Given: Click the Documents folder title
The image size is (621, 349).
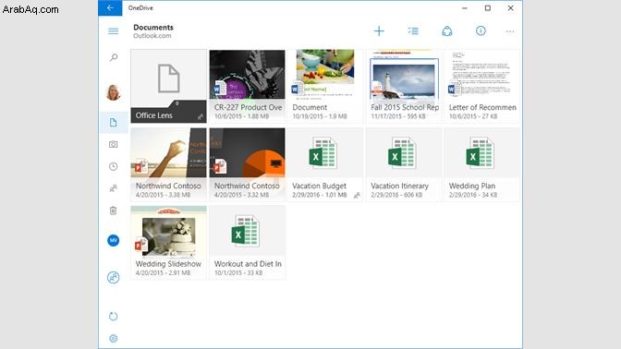Looking at the screenshot, I should (153, 28).
